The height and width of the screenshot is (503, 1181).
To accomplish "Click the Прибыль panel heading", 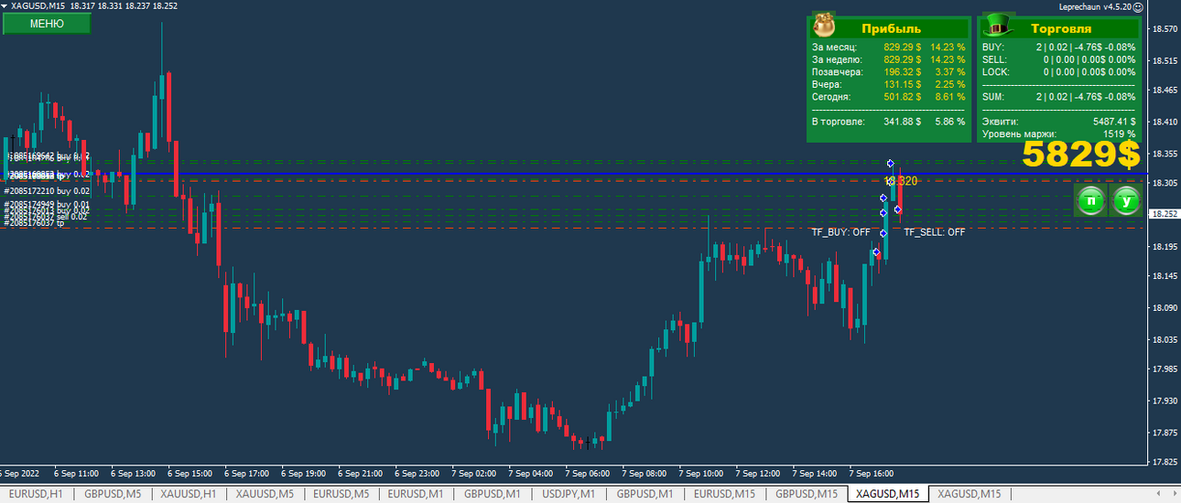I will click(x=891, y=28).
